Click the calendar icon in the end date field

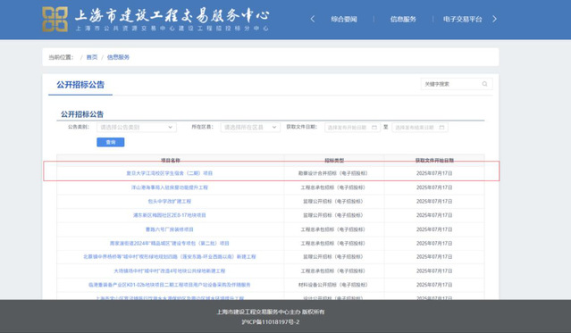click(441, 128)
